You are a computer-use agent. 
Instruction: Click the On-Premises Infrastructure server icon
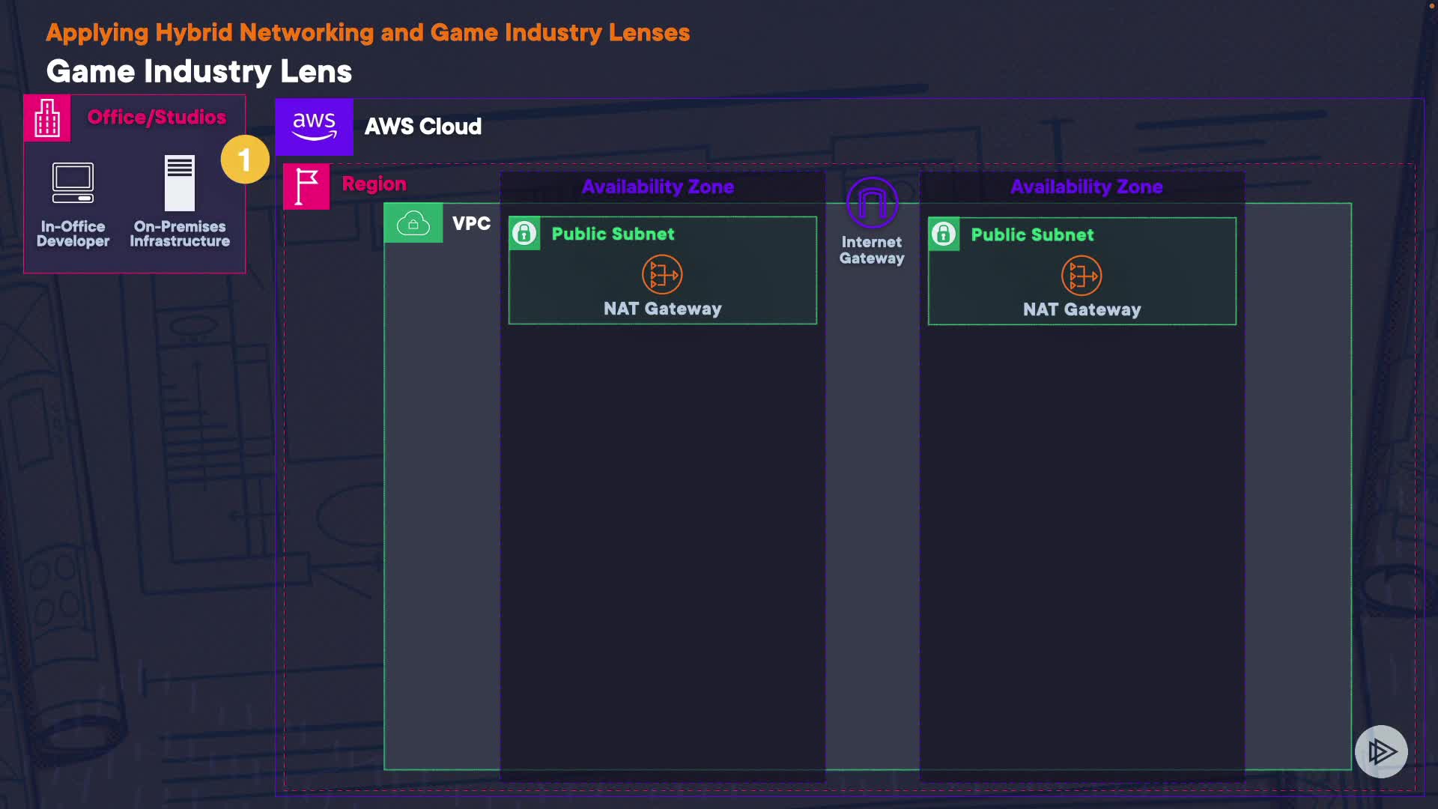tap(180, 184)
